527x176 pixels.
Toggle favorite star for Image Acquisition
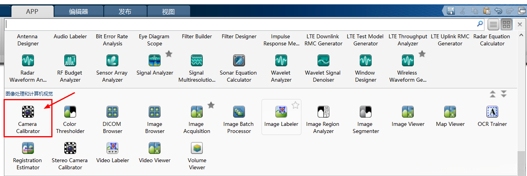[x=211, y=105]
